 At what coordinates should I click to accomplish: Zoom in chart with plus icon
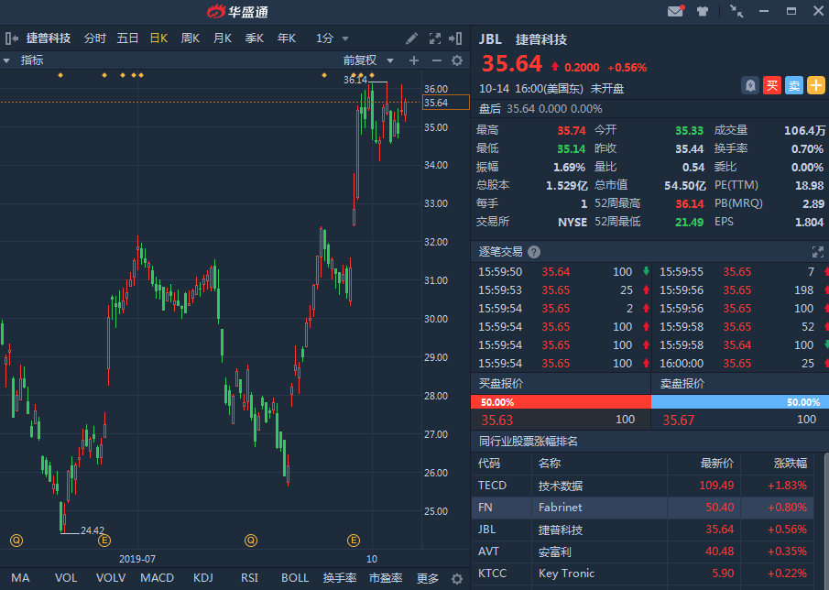pyautogui.click(x=414, y=60)
